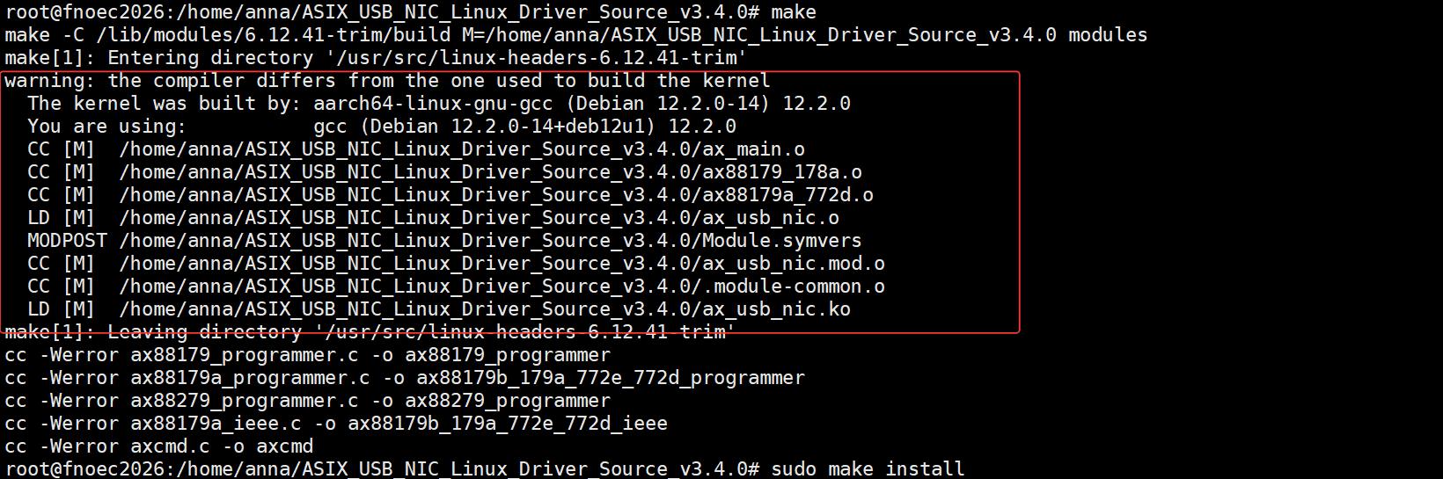Click the cc axcmd.c build line

[158, 446]
